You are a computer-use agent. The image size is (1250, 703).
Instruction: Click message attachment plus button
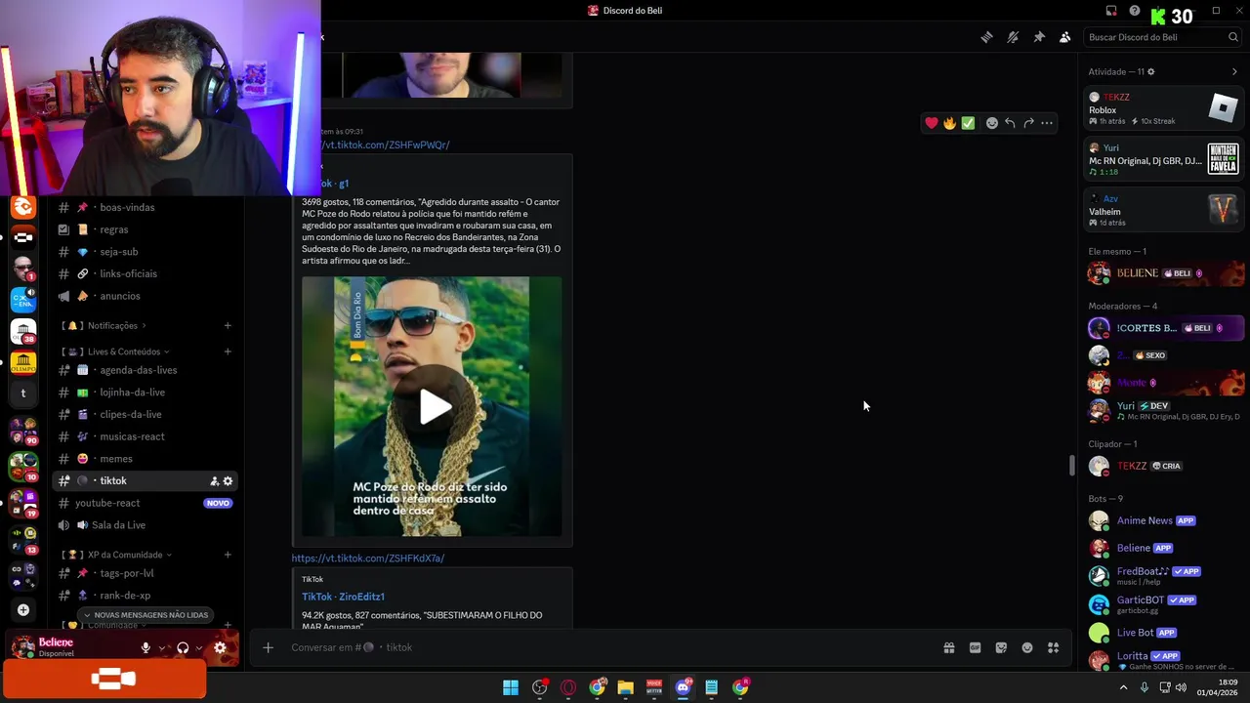click(268, 647)
